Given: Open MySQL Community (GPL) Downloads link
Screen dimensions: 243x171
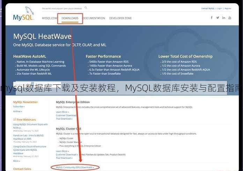Looking at the screenshot, I should click(x=75, y=168).
